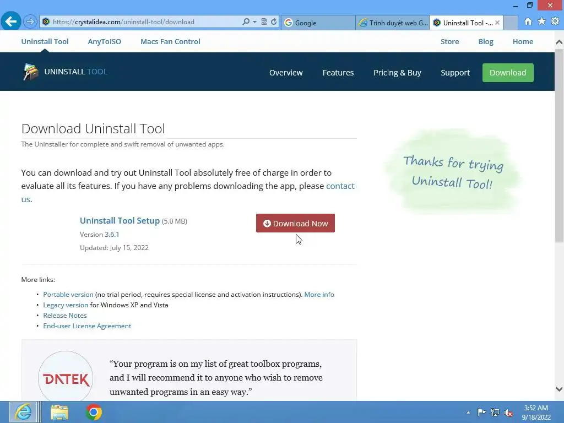Click the URL text in address bar
This screenshot has height=423, width=564.
pyautogui.click(x=123, y=22)
